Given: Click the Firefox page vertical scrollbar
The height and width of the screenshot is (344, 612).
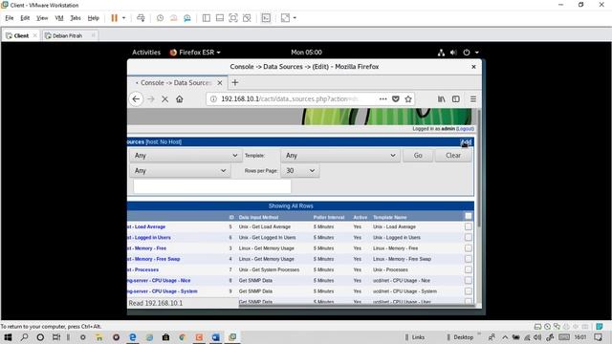Looking at the screenshot, I should 478,168.
